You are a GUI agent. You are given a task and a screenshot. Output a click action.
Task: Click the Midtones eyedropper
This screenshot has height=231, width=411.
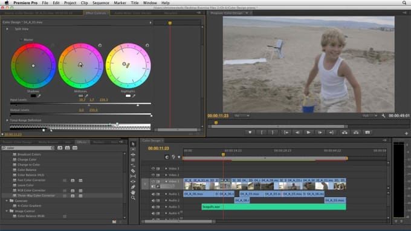click(86, 96)
